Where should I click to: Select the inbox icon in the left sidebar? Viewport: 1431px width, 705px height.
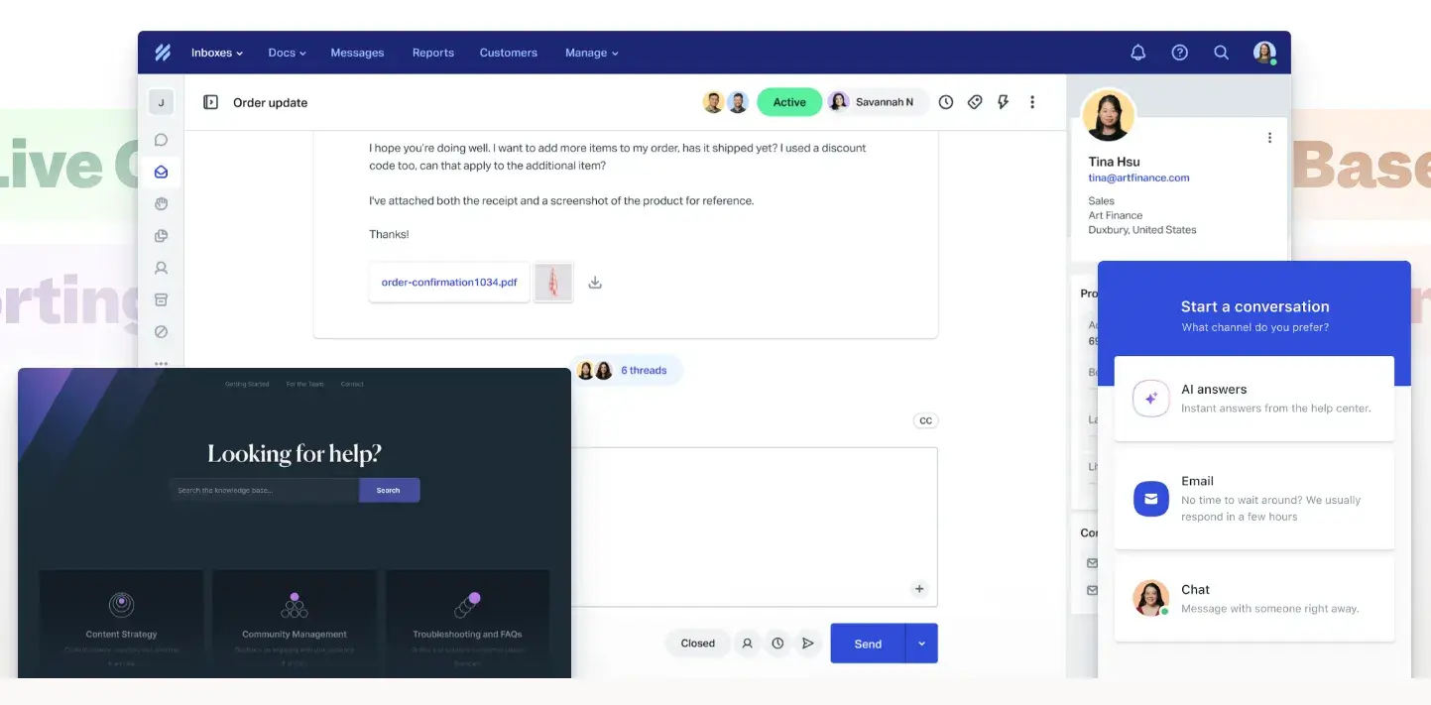tap(161, 171)
